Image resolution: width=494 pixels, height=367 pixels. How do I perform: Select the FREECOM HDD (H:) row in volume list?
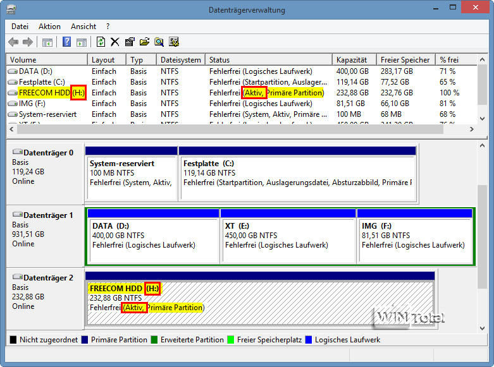44,93
